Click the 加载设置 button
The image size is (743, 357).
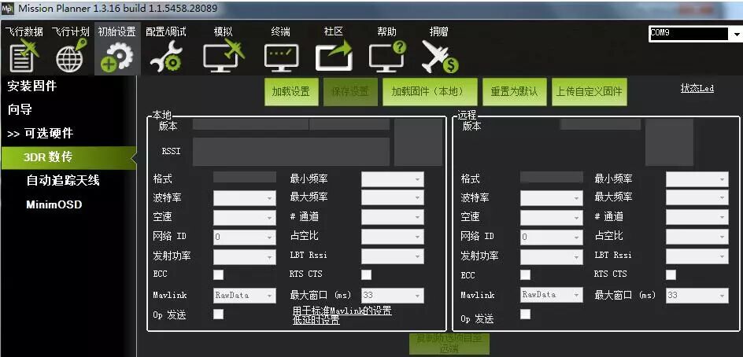click(291, 92)
